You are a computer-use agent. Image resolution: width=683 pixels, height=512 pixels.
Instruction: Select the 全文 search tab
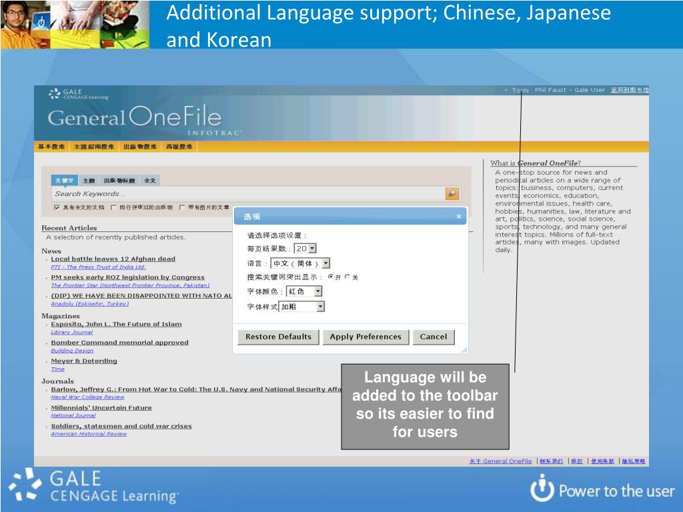(x=149, y=180)
